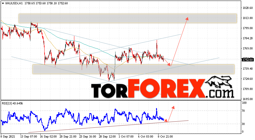This screenshot has width=255, height=140.
Task: Click the 1739.40 price axis label
Action: (x=248, y=68)
